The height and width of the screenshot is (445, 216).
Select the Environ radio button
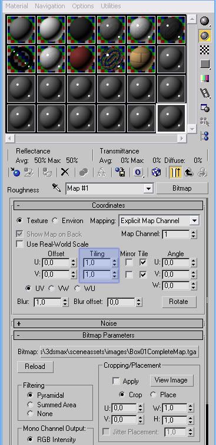[x=55, y=221]
